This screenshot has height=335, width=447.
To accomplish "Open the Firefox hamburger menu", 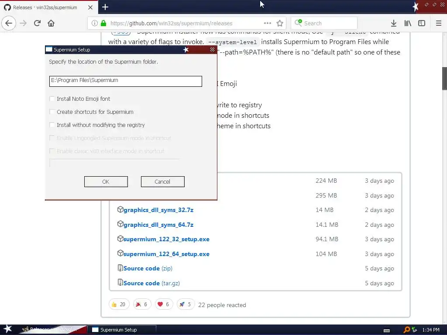I will 439,24.
